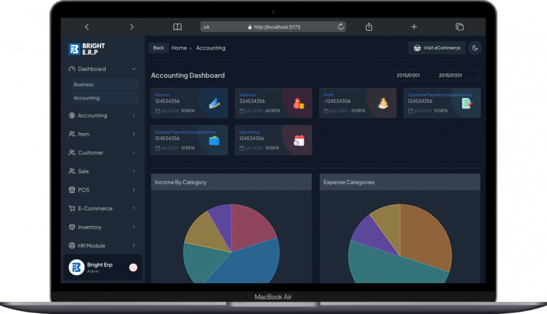The height and width of the screenshot is (314, 547).
Task: Click the HR Module person icon
Action: [x=72, y=246]
